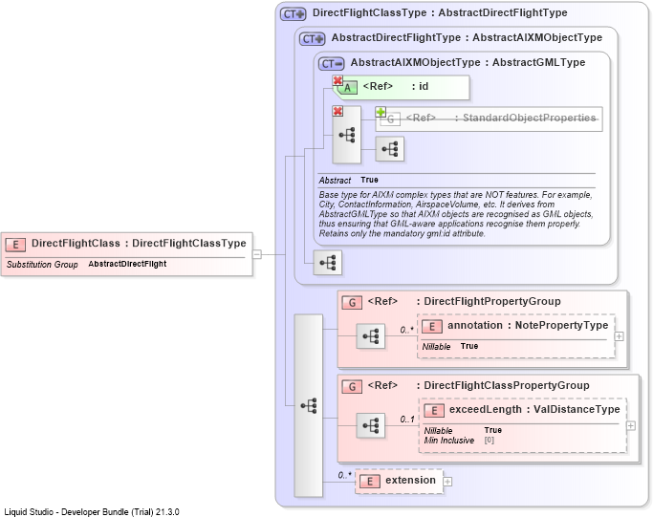The height and width of the screenshot is (517, 653).
Task: Select the DirectFlightPropertyGroup reference label
Action: click(x=464, y=301)
